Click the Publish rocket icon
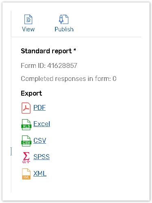Screen dimensions: 152x203 point(64,19)
